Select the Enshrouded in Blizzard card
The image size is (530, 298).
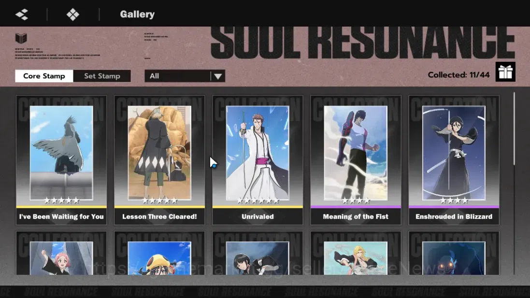[x=454, y=160]
